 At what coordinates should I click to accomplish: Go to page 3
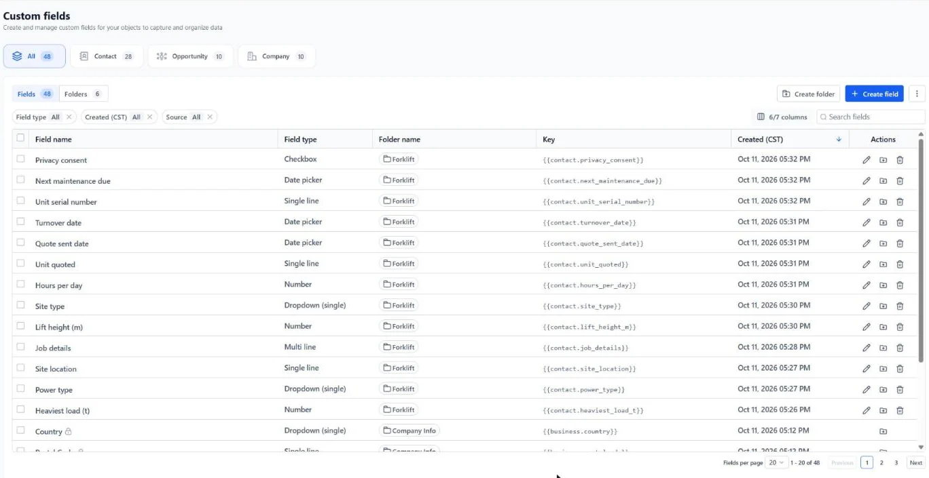[x=896, y=462]
